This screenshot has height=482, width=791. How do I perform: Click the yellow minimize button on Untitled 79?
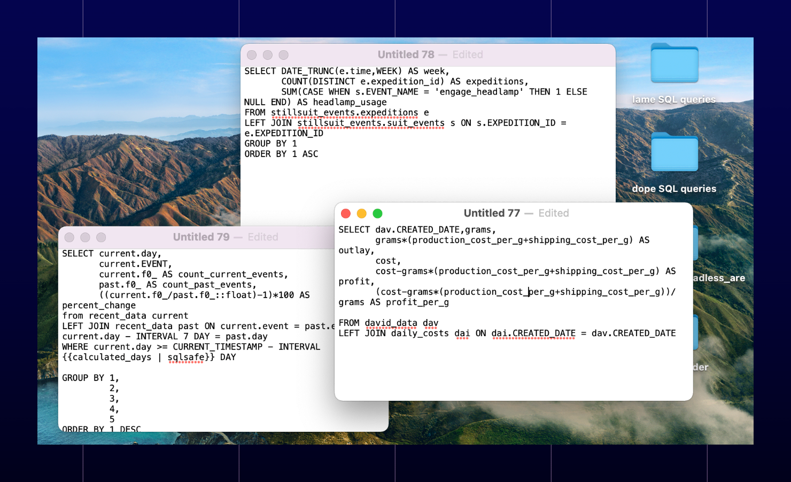(x=86, y=237)
